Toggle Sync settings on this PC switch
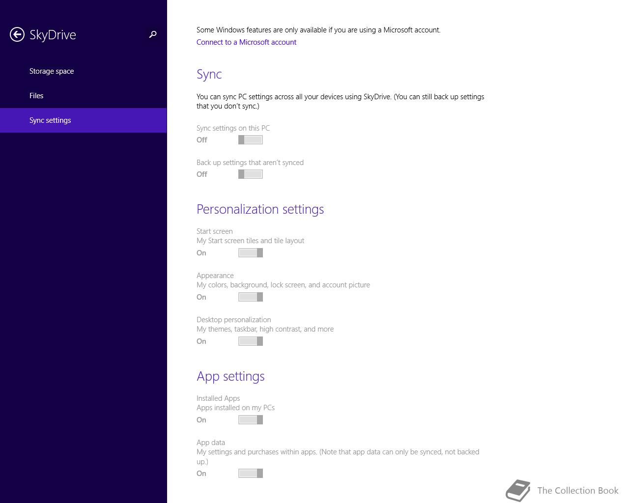This screenshot has width=629, height=503. (251, 140)
